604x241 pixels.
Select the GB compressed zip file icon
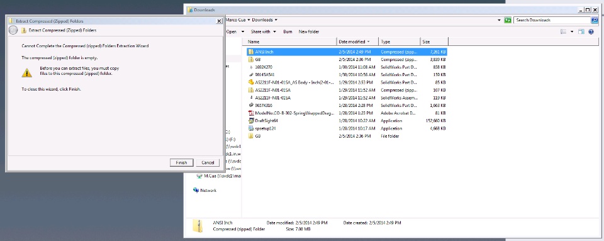pyautogui.click(x=251, y=59)
